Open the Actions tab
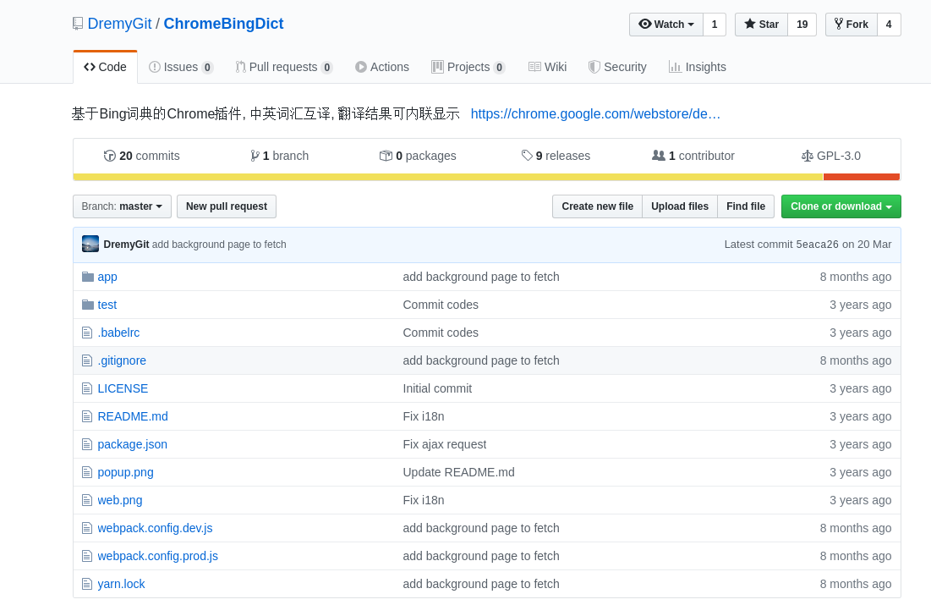 [x=381, y=67]
